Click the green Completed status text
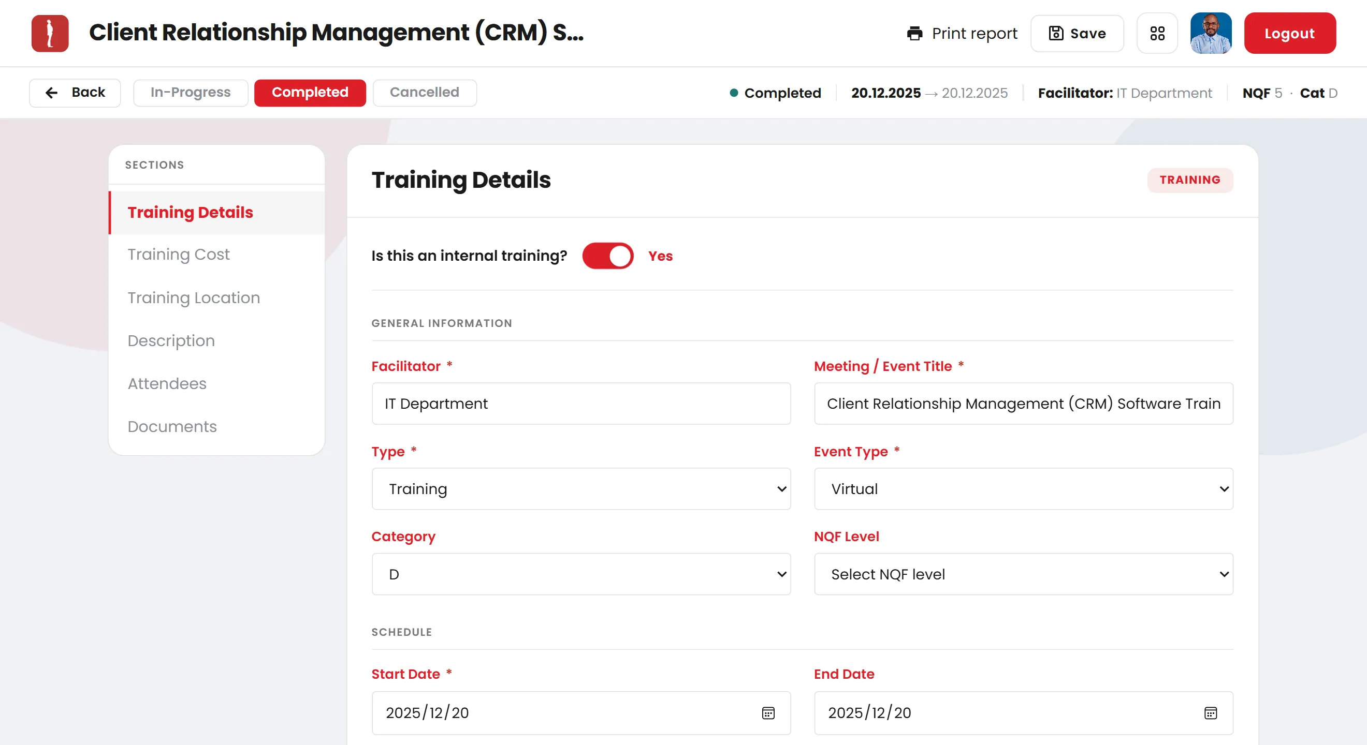 [x=782, y=93]
